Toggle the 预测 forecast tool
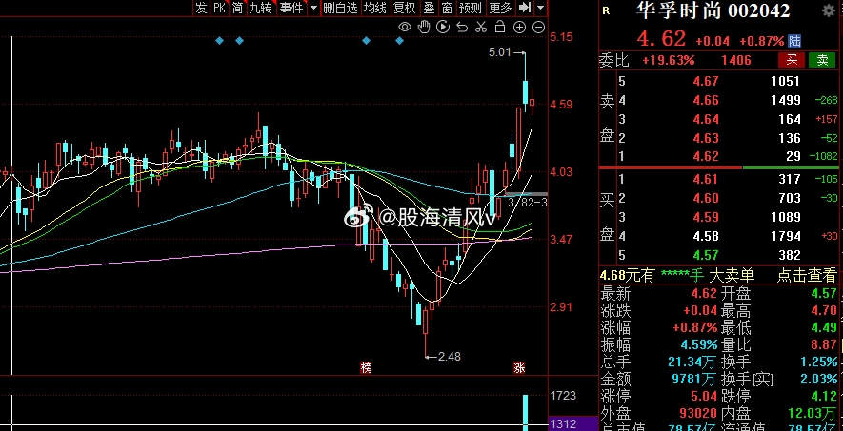The height and width of the screenshot is (431, 843). tap(471, 8)
